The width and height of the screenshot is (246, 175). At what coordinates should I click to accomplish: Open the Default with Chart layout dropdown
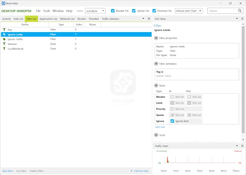point(189,11)
